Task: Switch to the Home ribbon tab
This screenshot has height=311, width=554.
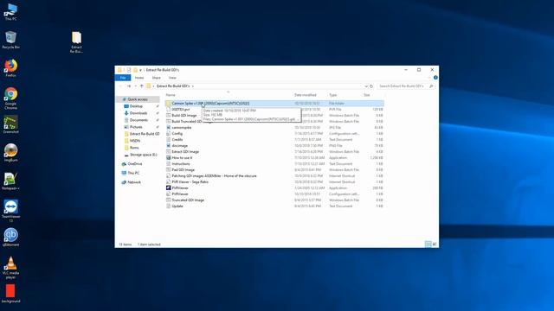Action: 139,78
